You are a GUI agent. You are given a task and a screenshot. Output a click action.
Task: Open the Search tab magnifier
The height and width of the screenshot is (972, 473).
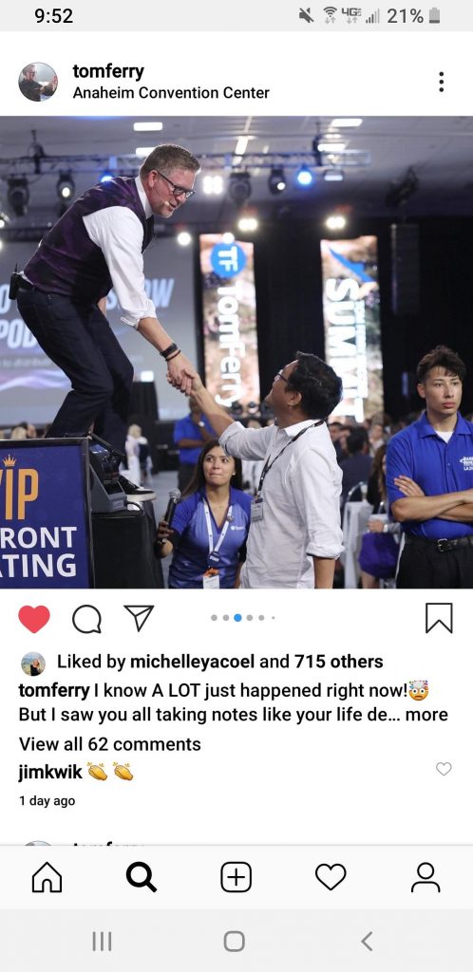click(x=142, y=877)
